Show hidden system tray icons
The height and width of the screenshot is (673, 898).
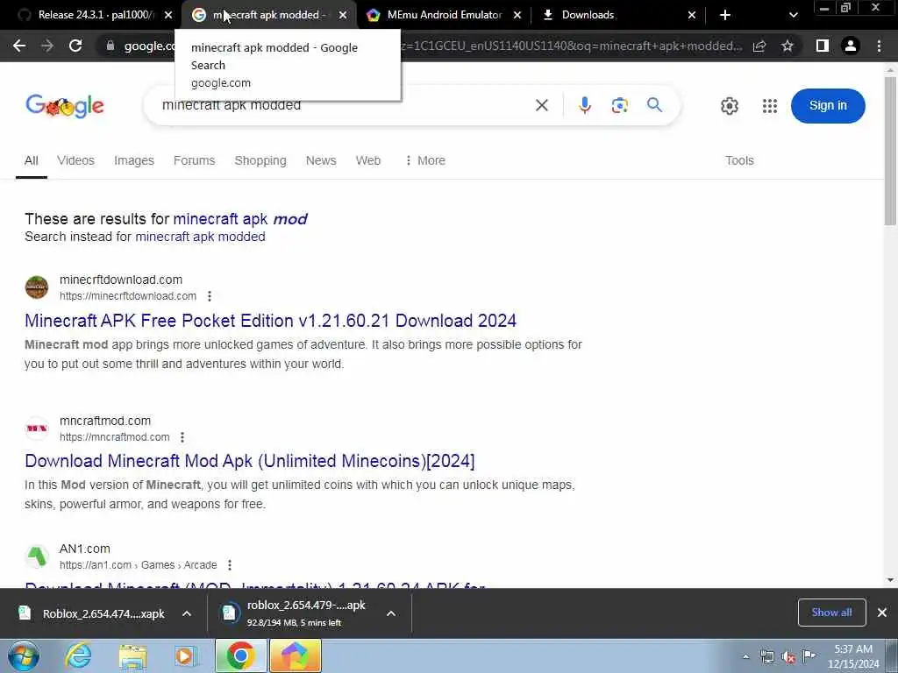coord(745,656)
